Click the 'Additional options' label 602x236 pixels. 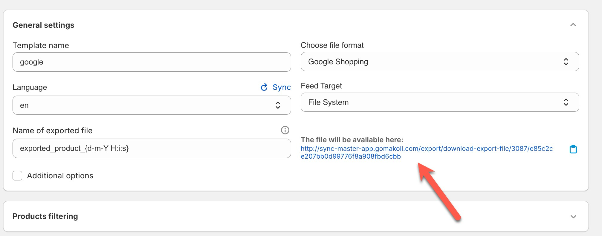click(x=60, y=176)
